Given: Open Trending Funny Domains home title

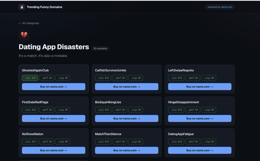Looking at the screenshot, I should point(45,7).
